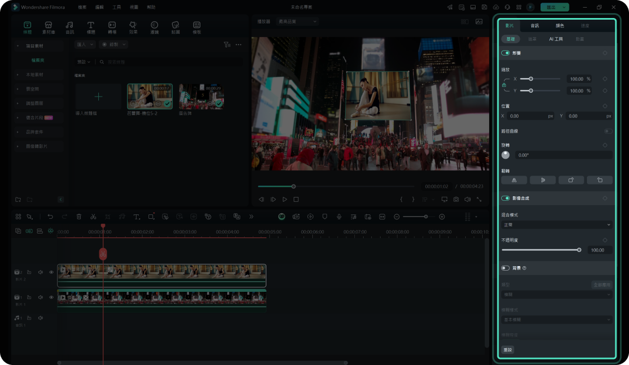Click the X scale slider
The height and width of the screenshot is (365, 629).
click(540, 79)
